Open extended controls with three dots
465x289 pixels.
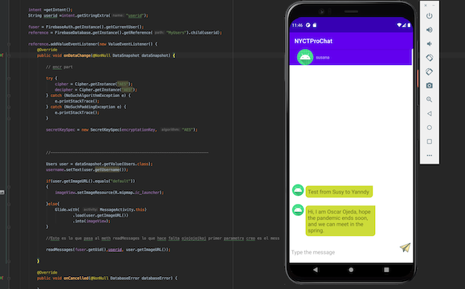429,155
